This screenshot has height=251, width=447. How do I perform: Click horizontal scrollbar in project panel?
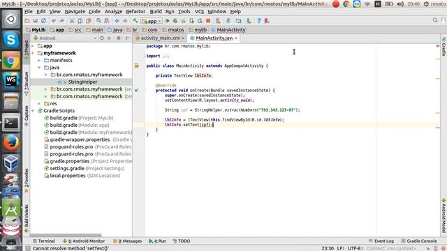[x=66, y=236]
